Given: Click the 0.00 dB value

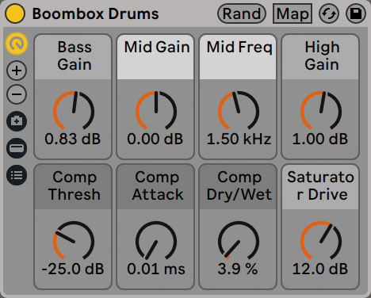Looking at the screenshot, I should tap(155, 139).
